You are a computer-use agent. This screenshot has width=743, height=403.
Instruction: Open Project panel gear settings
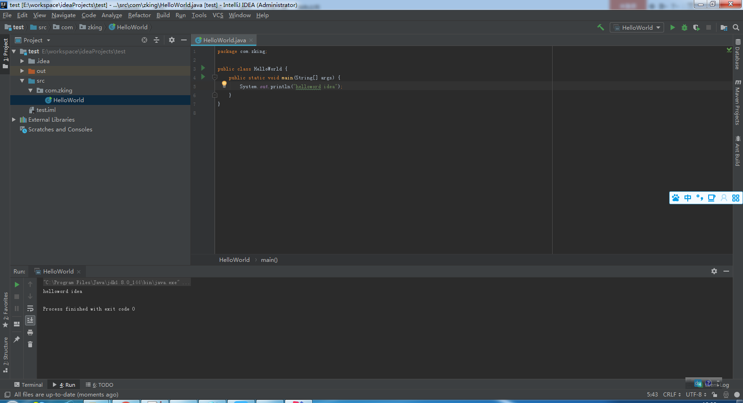172,40
